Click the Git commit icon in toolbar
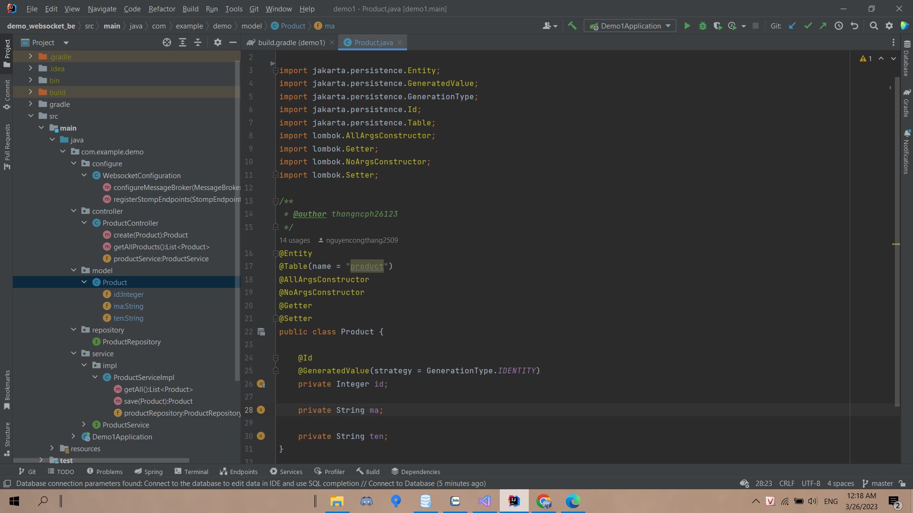The width and height of the screenshot is (913, 513). point(808,26)
